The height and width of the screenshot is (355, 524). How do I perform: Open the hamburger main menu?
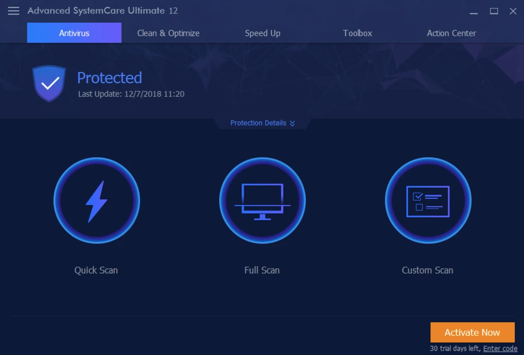[x=13, y=11]
